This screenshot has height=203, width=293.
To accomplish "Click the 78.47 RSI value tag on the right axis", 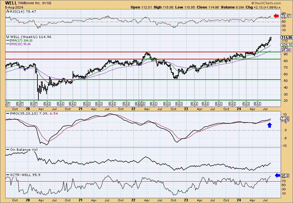I will coord(286,16).
